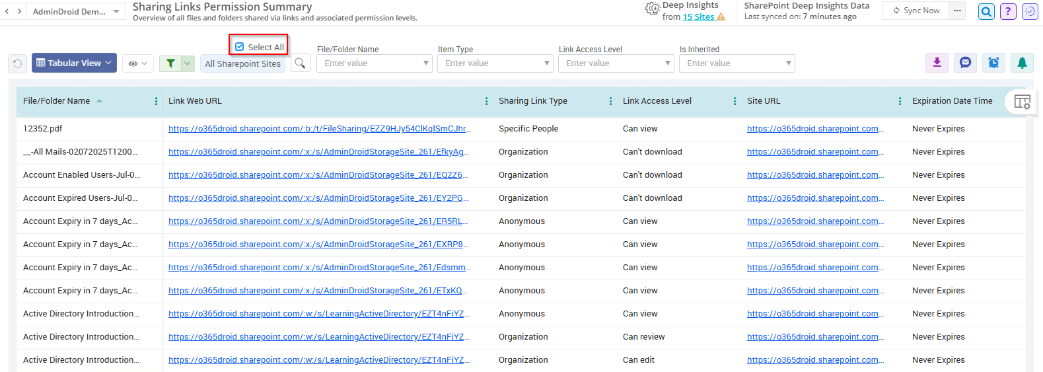1043x372 pixels.
Task: Click the Can edit access level cell
Action: click(x=639, y=360)
